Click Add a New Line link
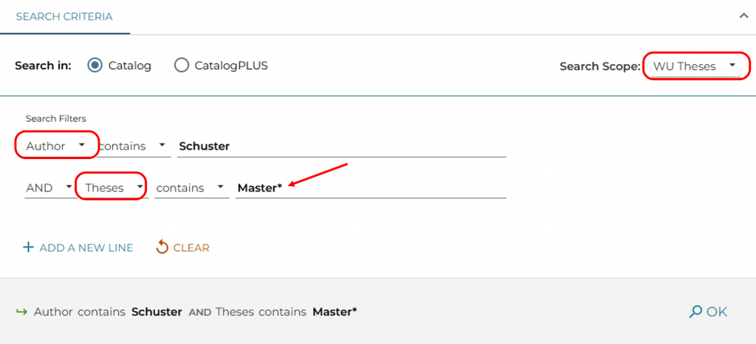 86,248
